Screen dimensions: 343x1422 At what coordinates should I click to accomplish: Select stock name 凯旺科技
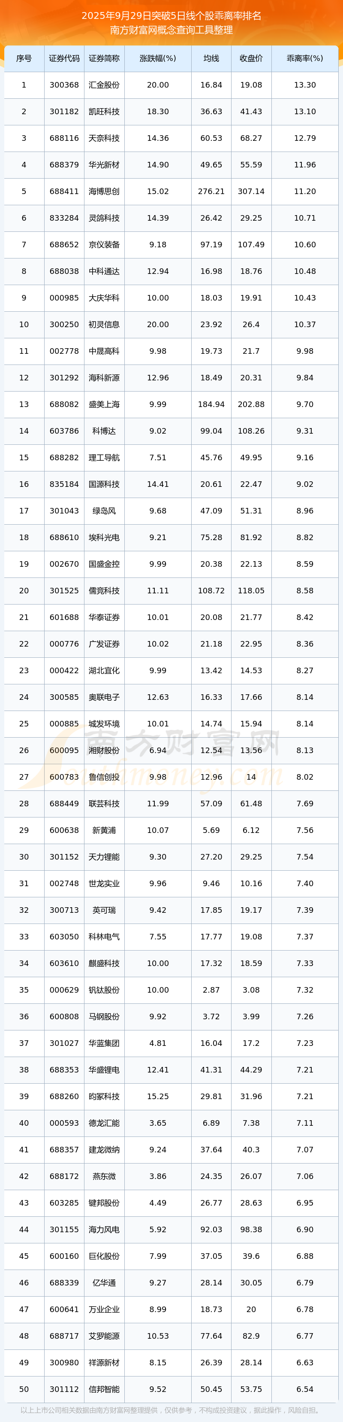click(x=104, y=112)
